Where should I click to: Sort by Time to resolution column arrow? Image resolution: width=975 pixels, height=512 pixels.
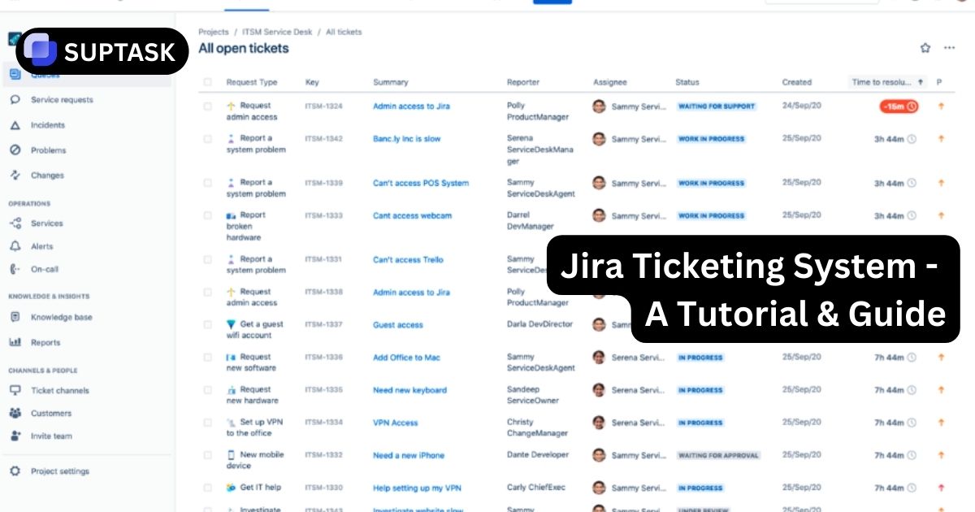click(x=921, y=82)
